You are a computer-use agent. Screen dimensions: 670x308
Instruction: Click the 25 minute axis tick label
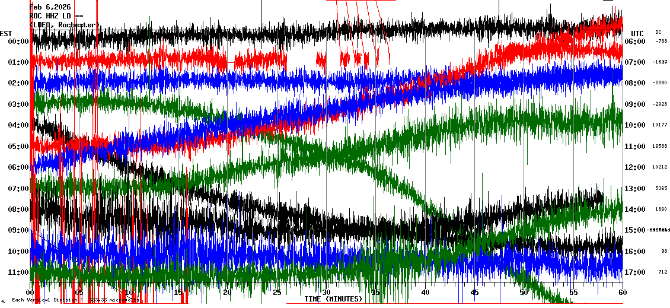(x=277, y=292)
